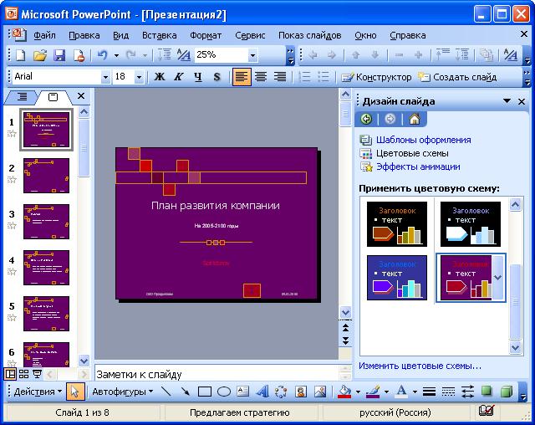The image size is (535, 425).
Task: Click the bulleted list icon
Action: click(324, 77)
